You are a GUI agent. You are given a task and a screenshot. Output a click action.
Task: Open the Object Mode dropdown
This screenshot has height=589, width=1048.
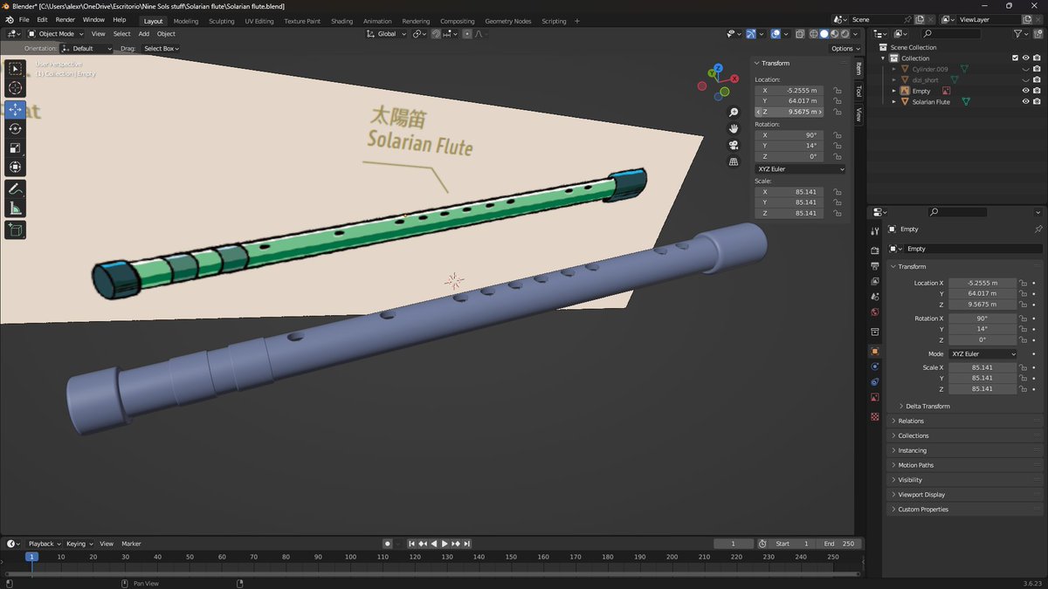tap(55, 34)
